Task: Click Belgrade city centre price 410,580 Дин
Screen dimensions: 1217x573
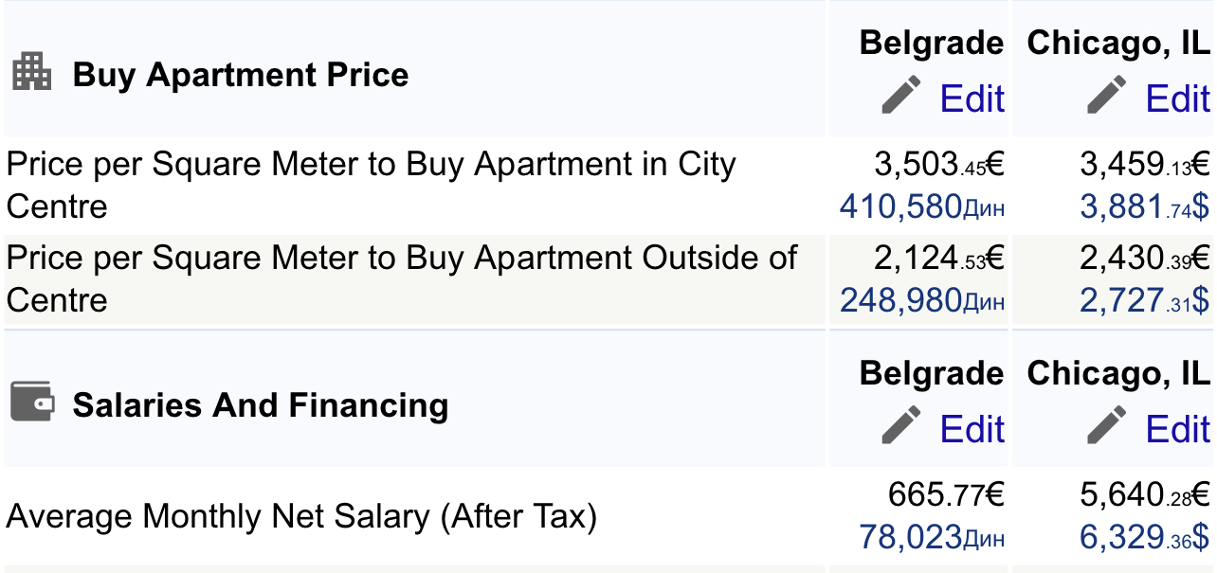Action: [x=921, y=206]
